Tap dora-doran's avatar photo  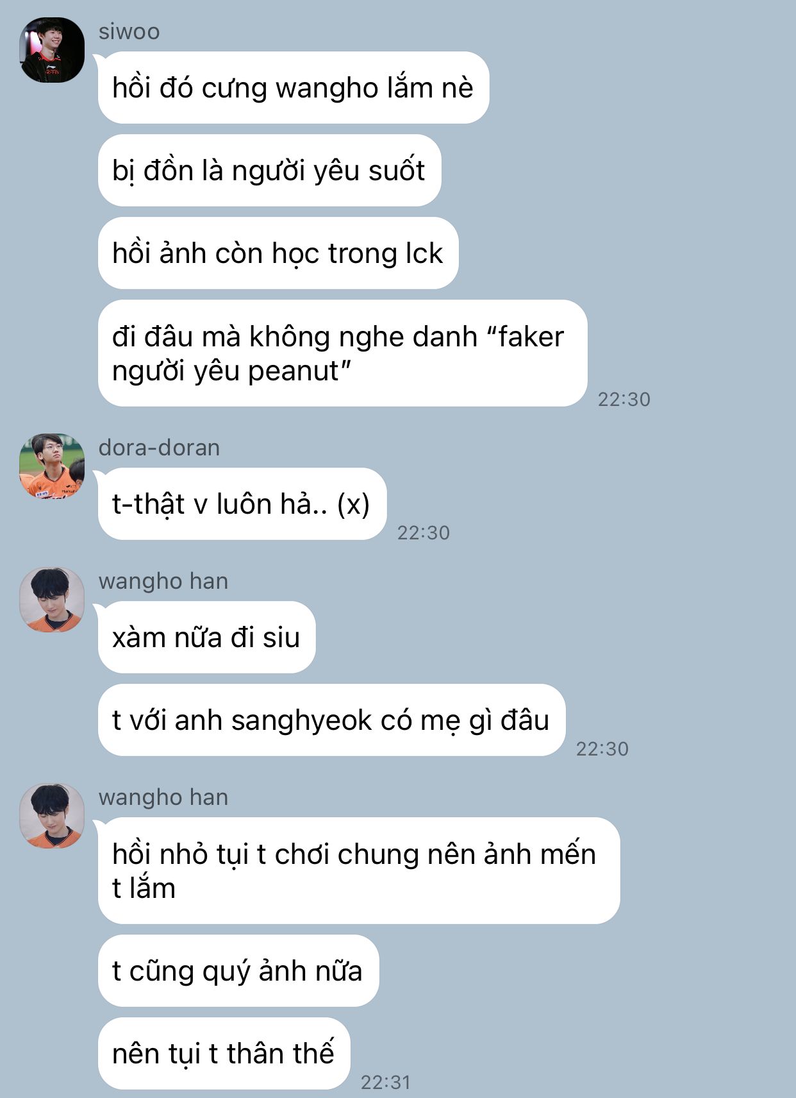click(52, 466)
